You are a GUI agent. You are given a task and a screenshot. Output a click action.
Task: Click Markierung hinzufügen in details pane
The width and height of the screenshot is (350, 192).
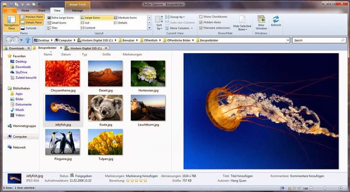(142, 176)
